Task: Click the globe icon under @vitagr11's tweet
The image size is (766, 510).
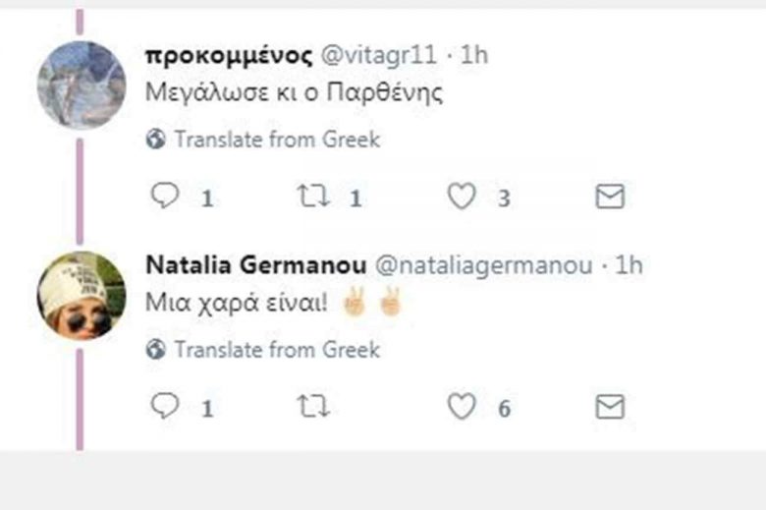Action: (155, 140)
